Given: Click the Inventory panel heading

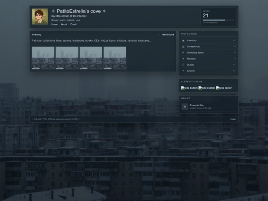Looking at the screenshot, I should (x=36, y=35).
